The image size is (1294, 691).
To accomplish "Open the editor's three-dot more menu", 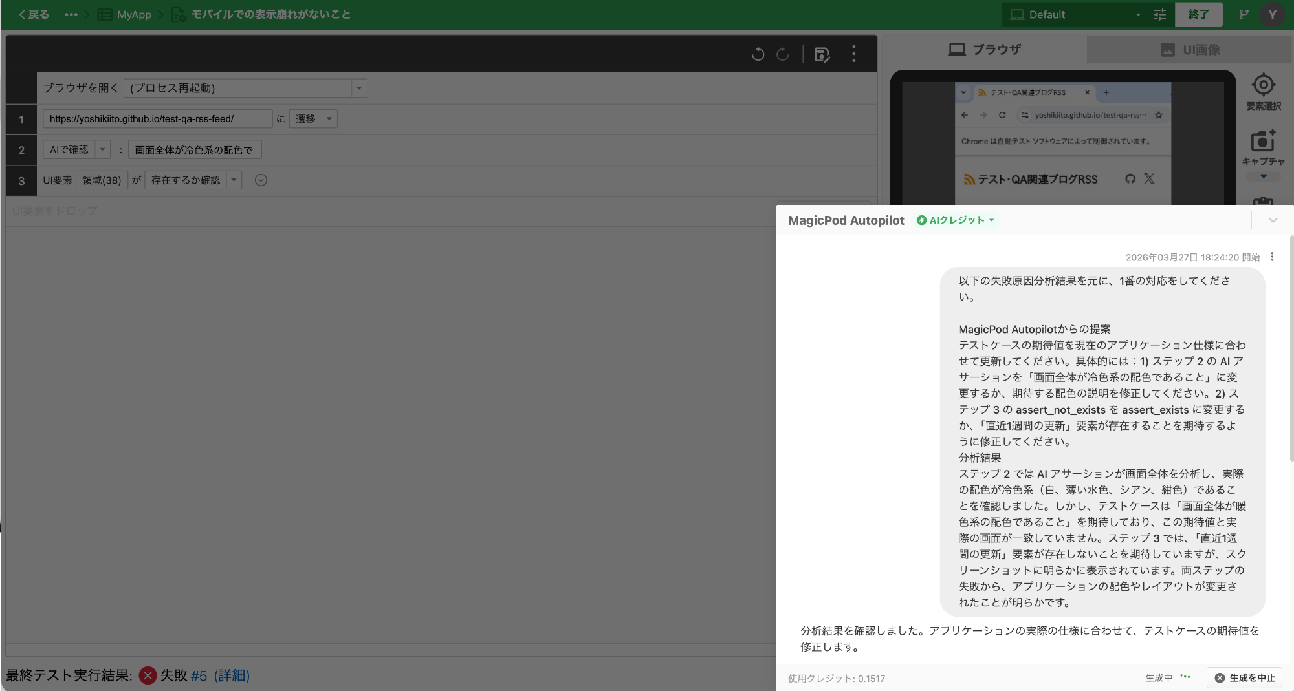I will click(x=854, y=54).
